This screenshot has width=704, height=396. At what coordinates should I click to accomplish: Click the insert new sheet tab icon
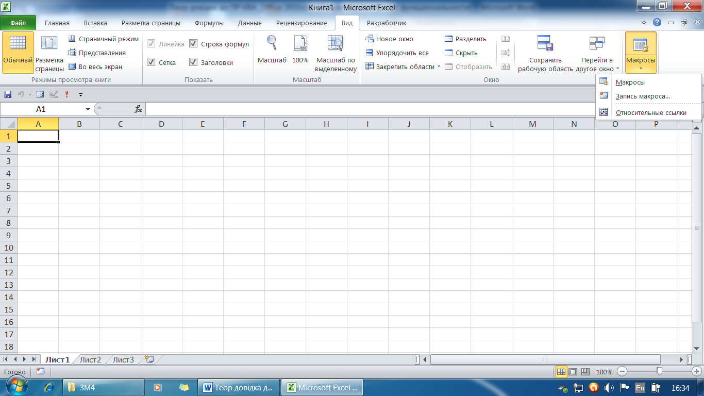[x=149, y=359]
